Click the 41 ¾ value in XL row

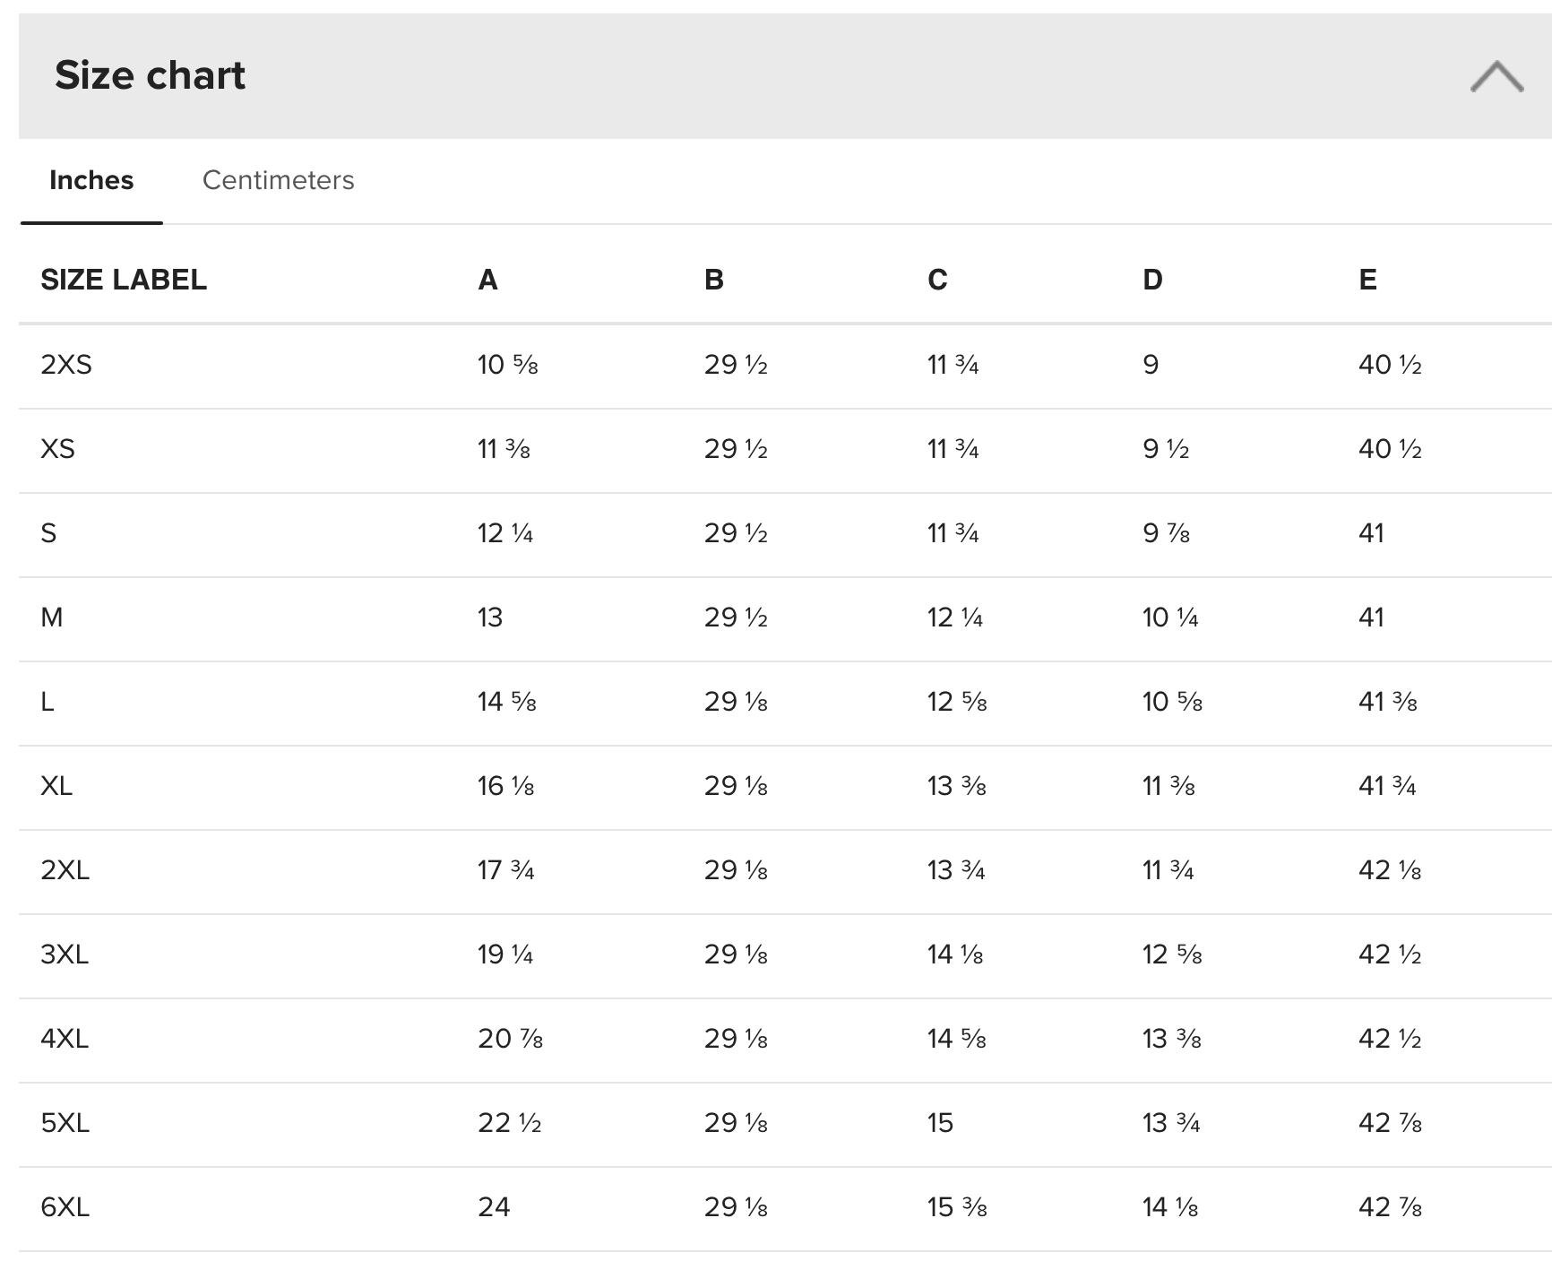tap(1387, 786)
